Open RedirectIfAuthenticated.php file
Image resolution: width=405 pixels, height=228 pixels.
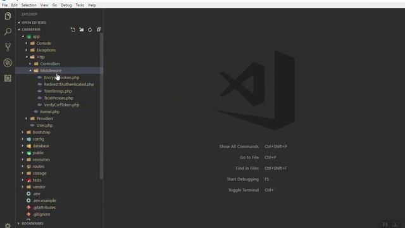pos(69,84)
